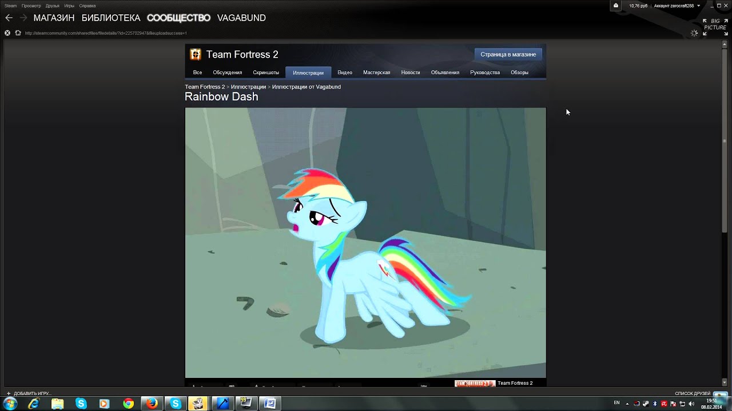Open Windows Media Player on the taskbar
The width and height of the screenshot is (732, 411).
point(104,404)
